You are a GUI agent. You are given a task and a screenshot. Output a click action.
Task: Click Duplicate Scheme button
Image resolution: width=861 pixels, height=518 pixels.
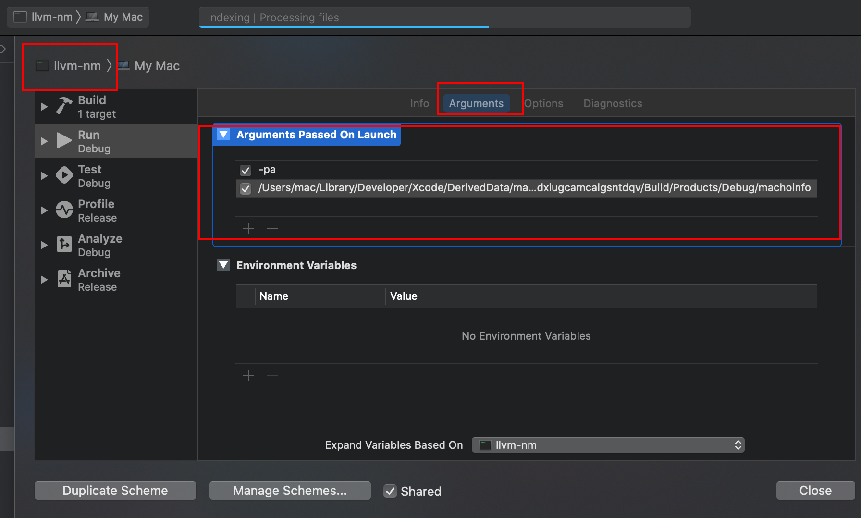[115, 491]
